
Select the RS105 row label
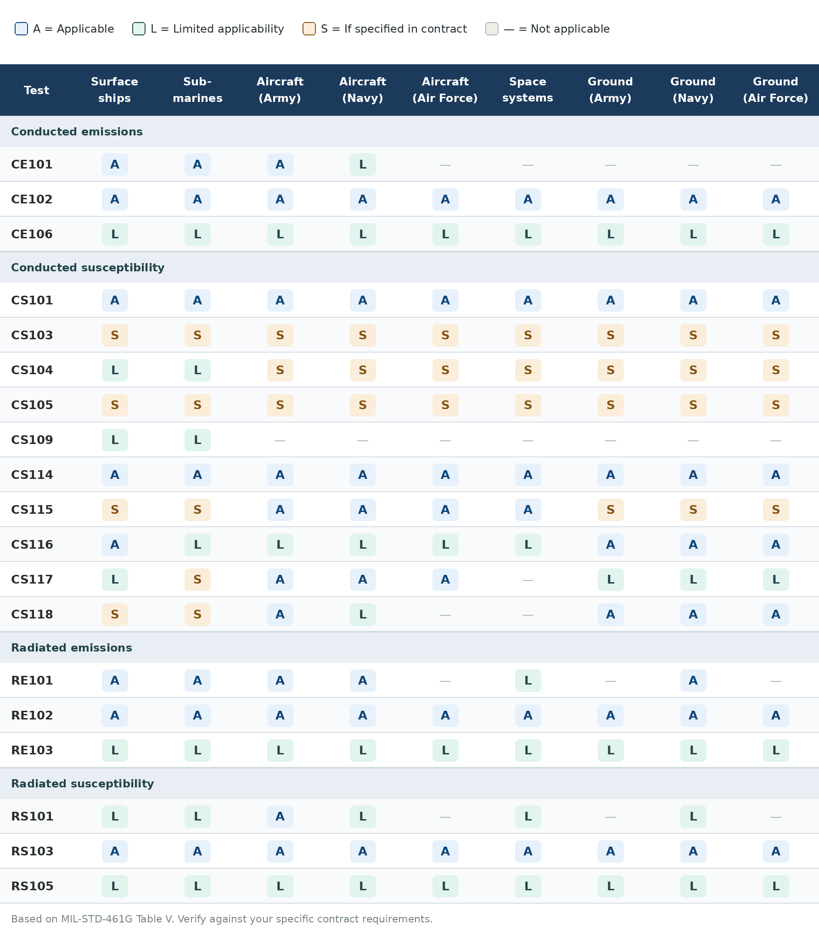pos(32,886)
